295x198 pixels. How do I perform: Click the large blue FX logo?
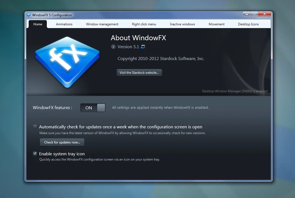(x=67, y=62)
